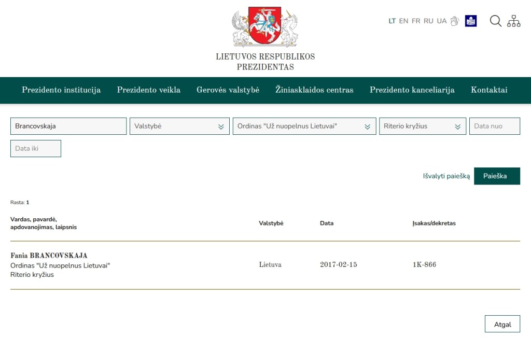
Task: Open the Ordinas "Už nuopelnus Lietuvai" dropdown
Action: coord(304,126)
